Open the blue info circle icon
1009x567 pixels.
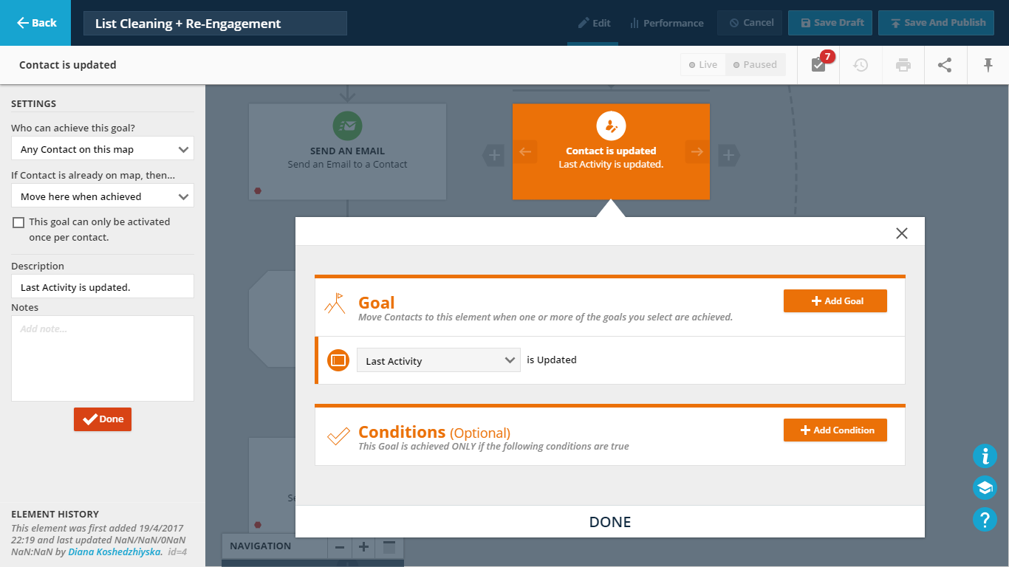[985, 456]
